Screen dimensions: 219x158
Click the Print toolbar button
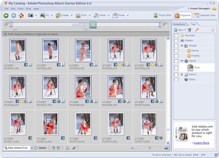coord(81,15)
